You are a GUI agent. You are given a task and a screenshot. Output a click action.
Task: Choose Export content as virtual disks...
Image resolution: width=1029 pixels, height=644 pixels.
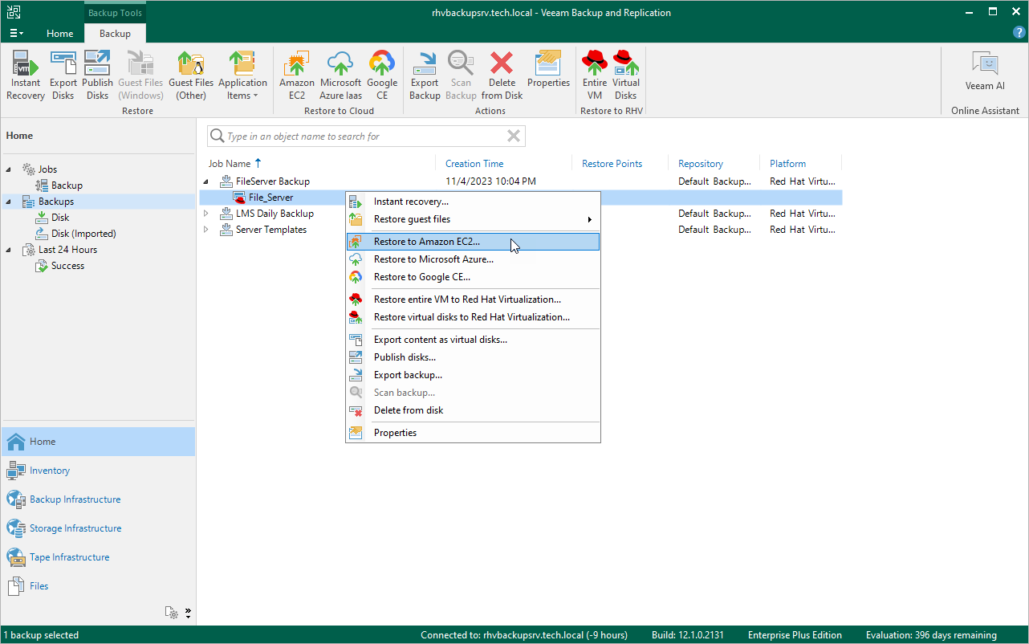click(473, 340)
